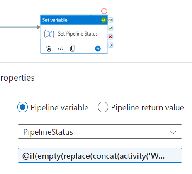Click the green validation checkmark on activity
Viewport: 192px width, 174px height.
104,20
